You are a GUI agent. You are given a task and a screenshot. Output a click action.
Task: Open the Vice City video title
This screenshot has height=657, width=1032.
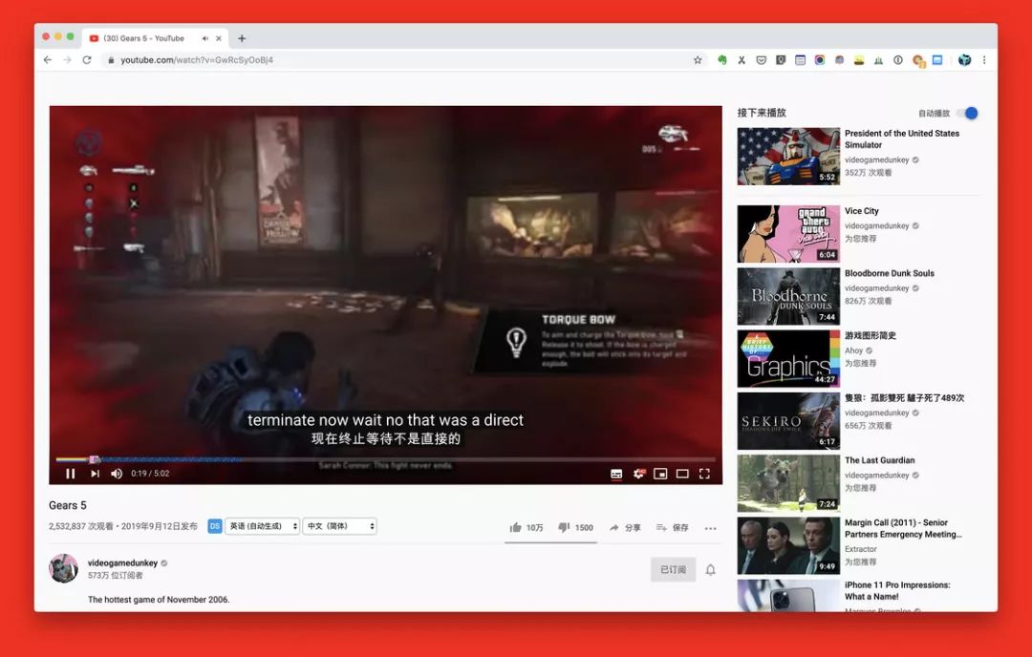point(862,211)
